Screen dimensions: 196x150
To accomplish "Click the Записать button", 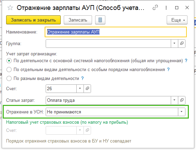I will [78, 20].
